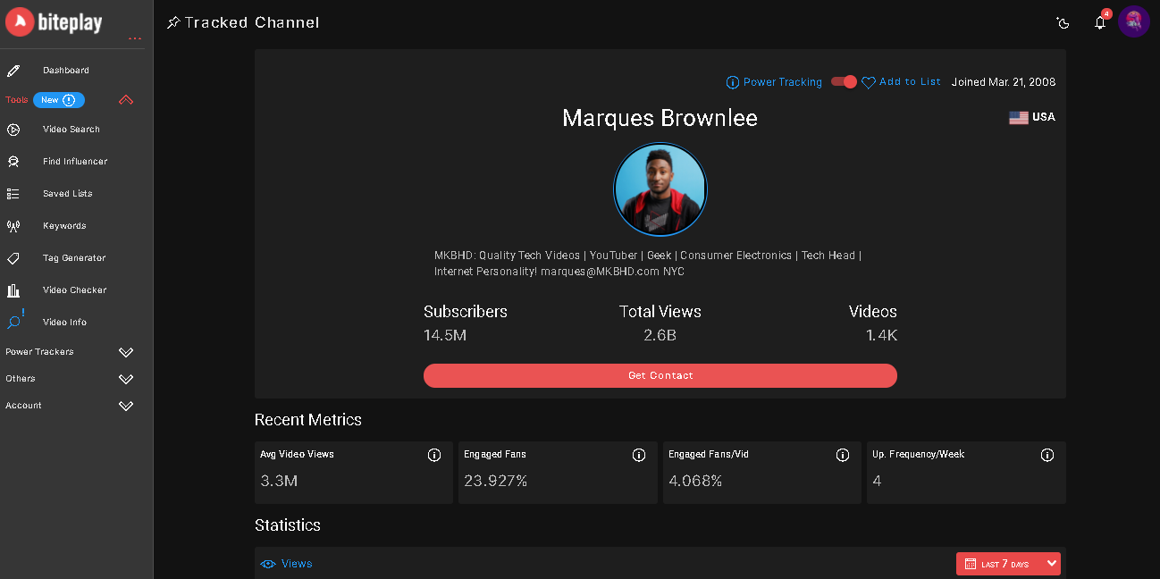The width and height of the screenshot is (1160, 579).
Task: Click the Total Views 2.6B value
Action: [x=660, y=336]
